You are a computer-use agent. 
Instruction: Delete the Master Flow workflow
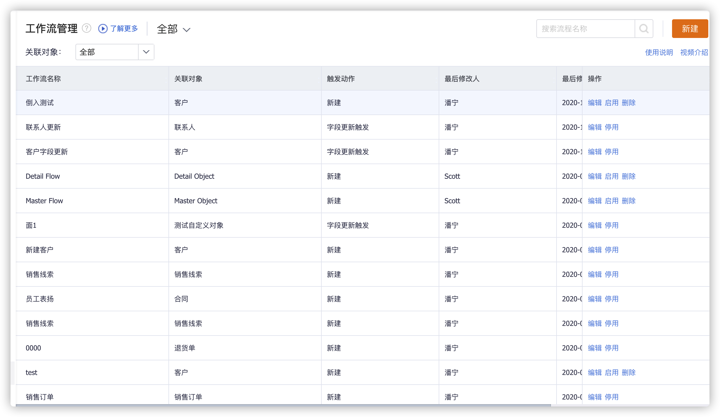[x=628, y=201]
